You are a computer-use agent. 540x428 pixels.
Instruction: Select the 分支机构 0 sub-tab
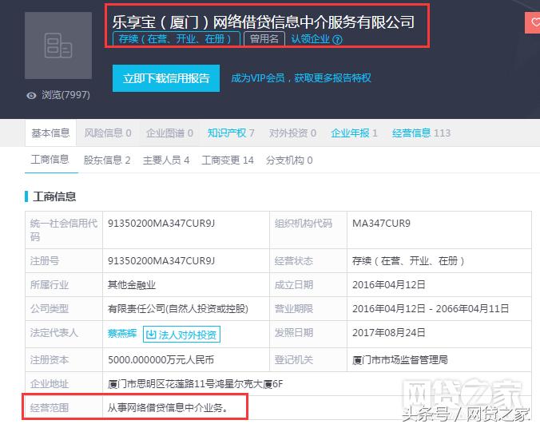[289, 160]
